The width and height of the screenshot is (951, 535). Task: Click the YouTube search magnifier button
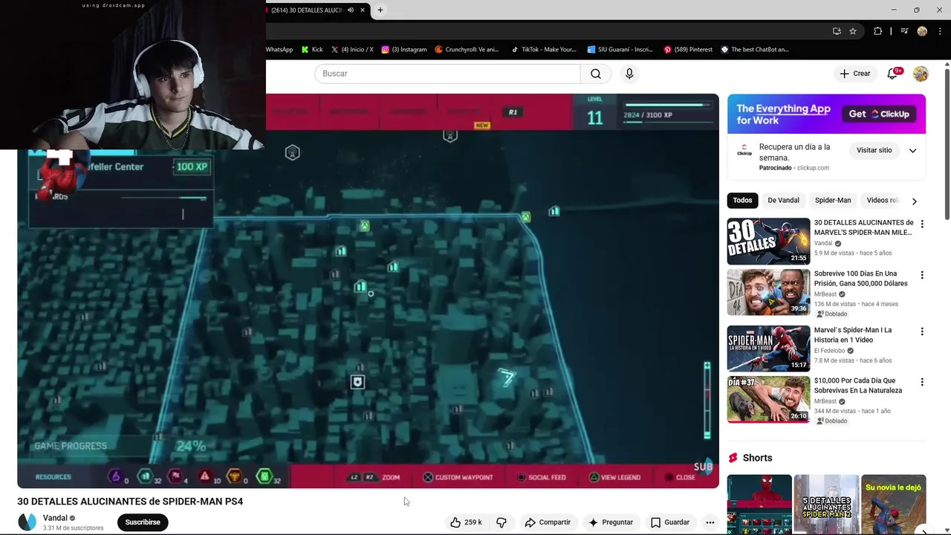point(596,74)
